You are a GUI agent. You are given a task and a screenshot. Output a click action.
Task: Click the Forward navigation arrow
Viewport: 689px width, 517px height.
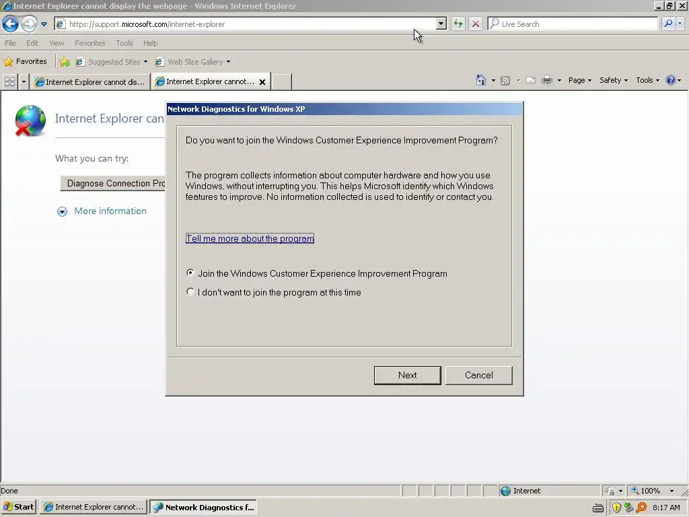pos(29,24)
